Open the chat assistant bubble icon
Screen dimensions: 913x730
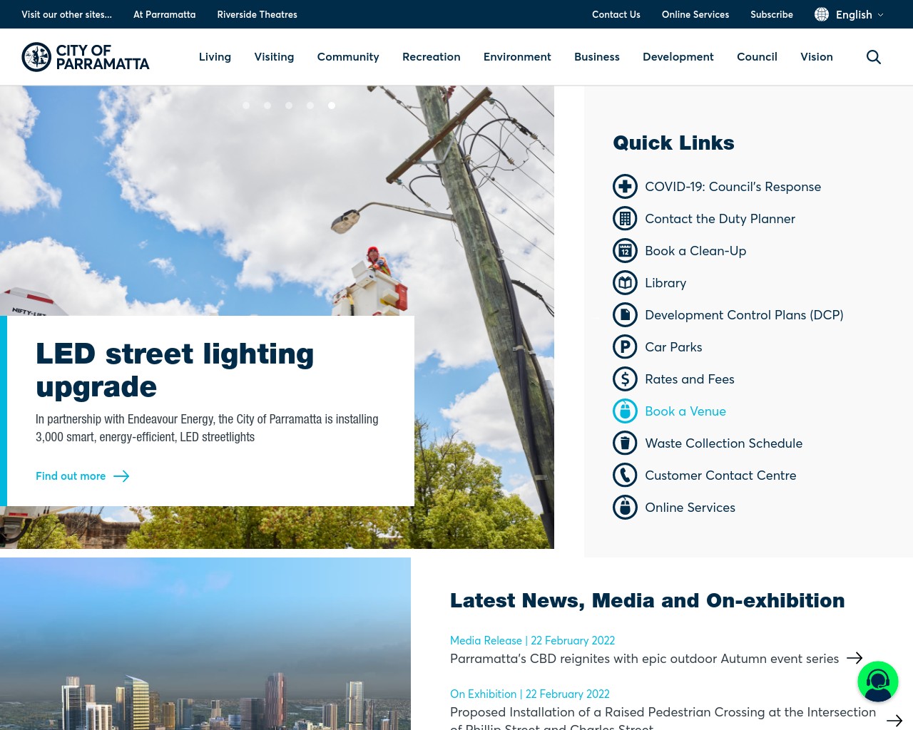(x=878, y=682)
